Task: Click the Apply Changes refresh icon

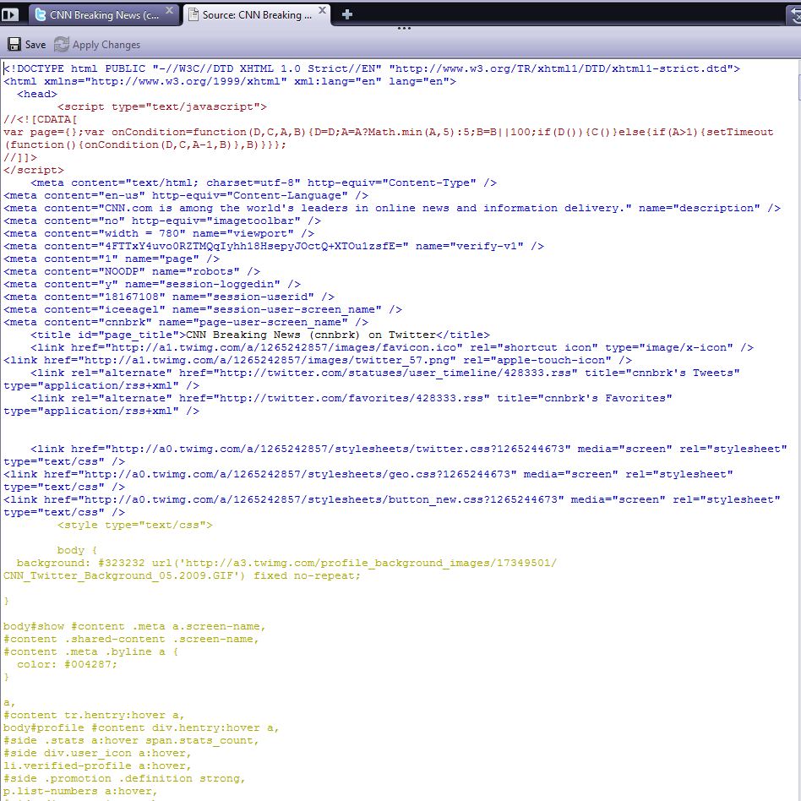Action: (x=62, y=45)
